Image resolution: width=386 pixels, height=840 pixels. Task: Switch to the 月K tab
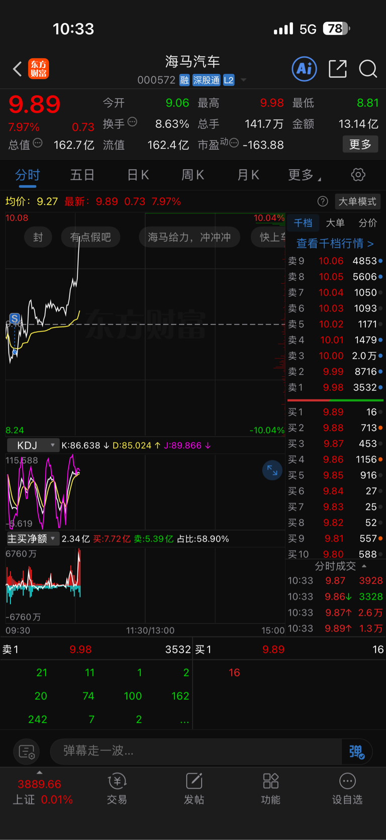(x=248, y=175)
